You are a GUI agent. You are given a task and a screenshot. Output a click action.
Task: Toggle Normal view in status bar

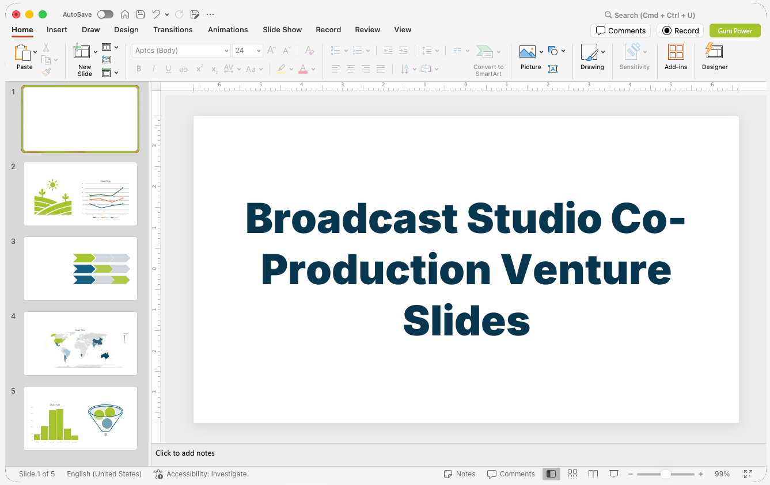tap(551, 474)
